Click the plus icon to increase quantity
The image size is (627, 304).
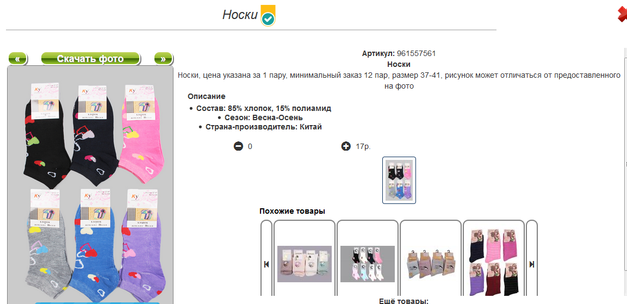coord(346,146)
